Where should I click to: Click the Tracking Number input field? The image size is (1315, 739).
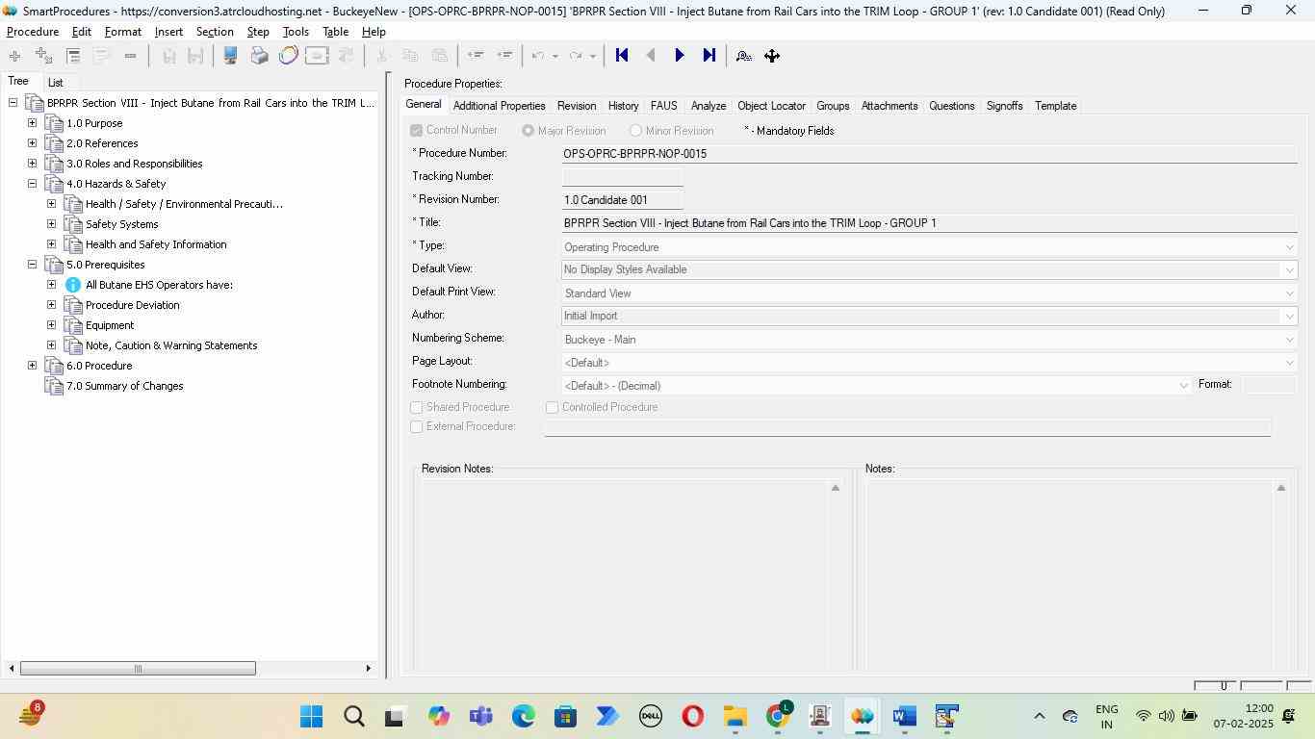(x=622, y=177)
